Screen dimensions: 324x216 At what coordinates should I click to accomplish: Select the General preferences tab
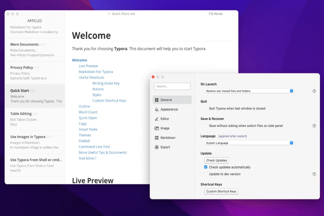pyautogui.click(x=172, y=100)
